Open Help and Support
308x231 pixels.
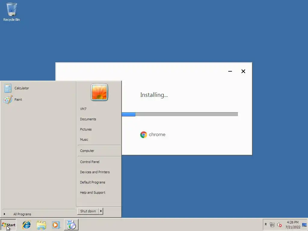click(99, 192)
